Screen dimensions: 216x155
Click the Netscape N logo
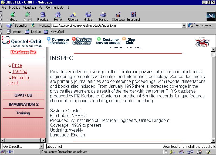[x=211, y=16]
